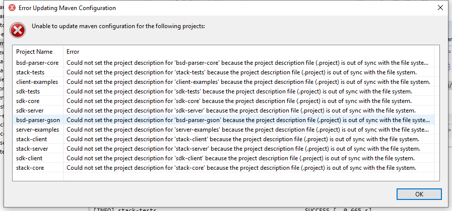Click the error message for 'sdk-client'
Screen dimensions: 452x211
point(240,158)
